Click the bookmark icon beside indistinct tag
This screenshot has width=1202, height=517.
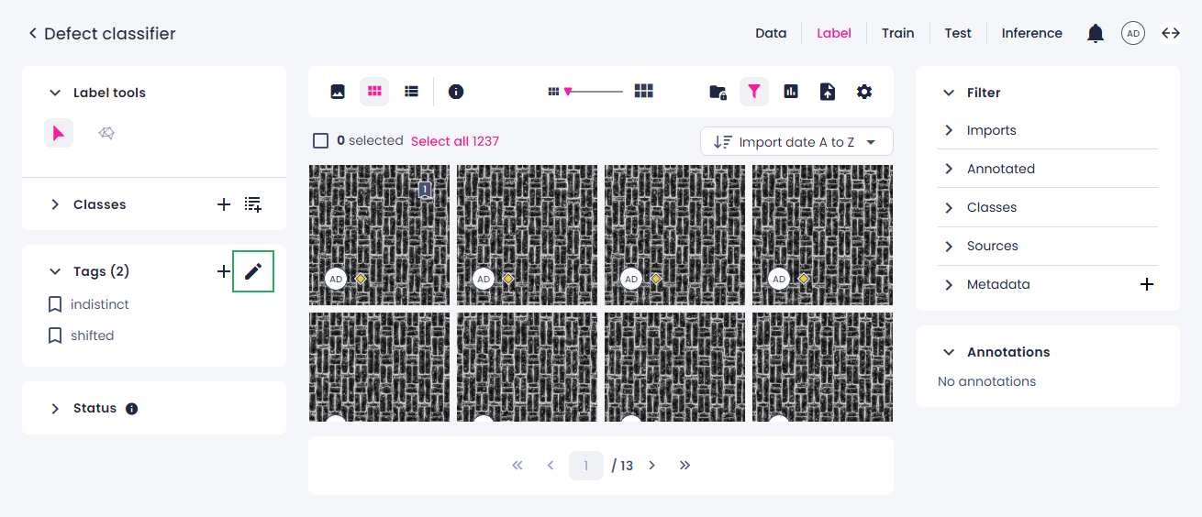(55, 304)
